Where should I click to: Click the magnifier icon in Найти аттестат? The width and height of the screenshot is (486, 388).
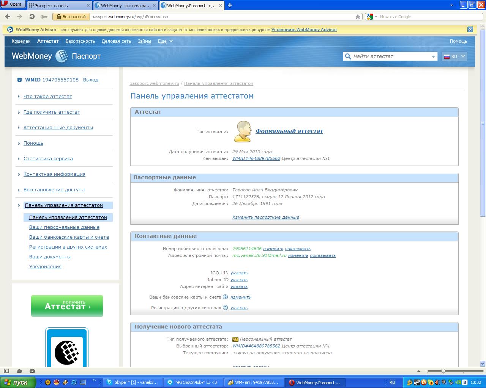click(x=348, y=56)
